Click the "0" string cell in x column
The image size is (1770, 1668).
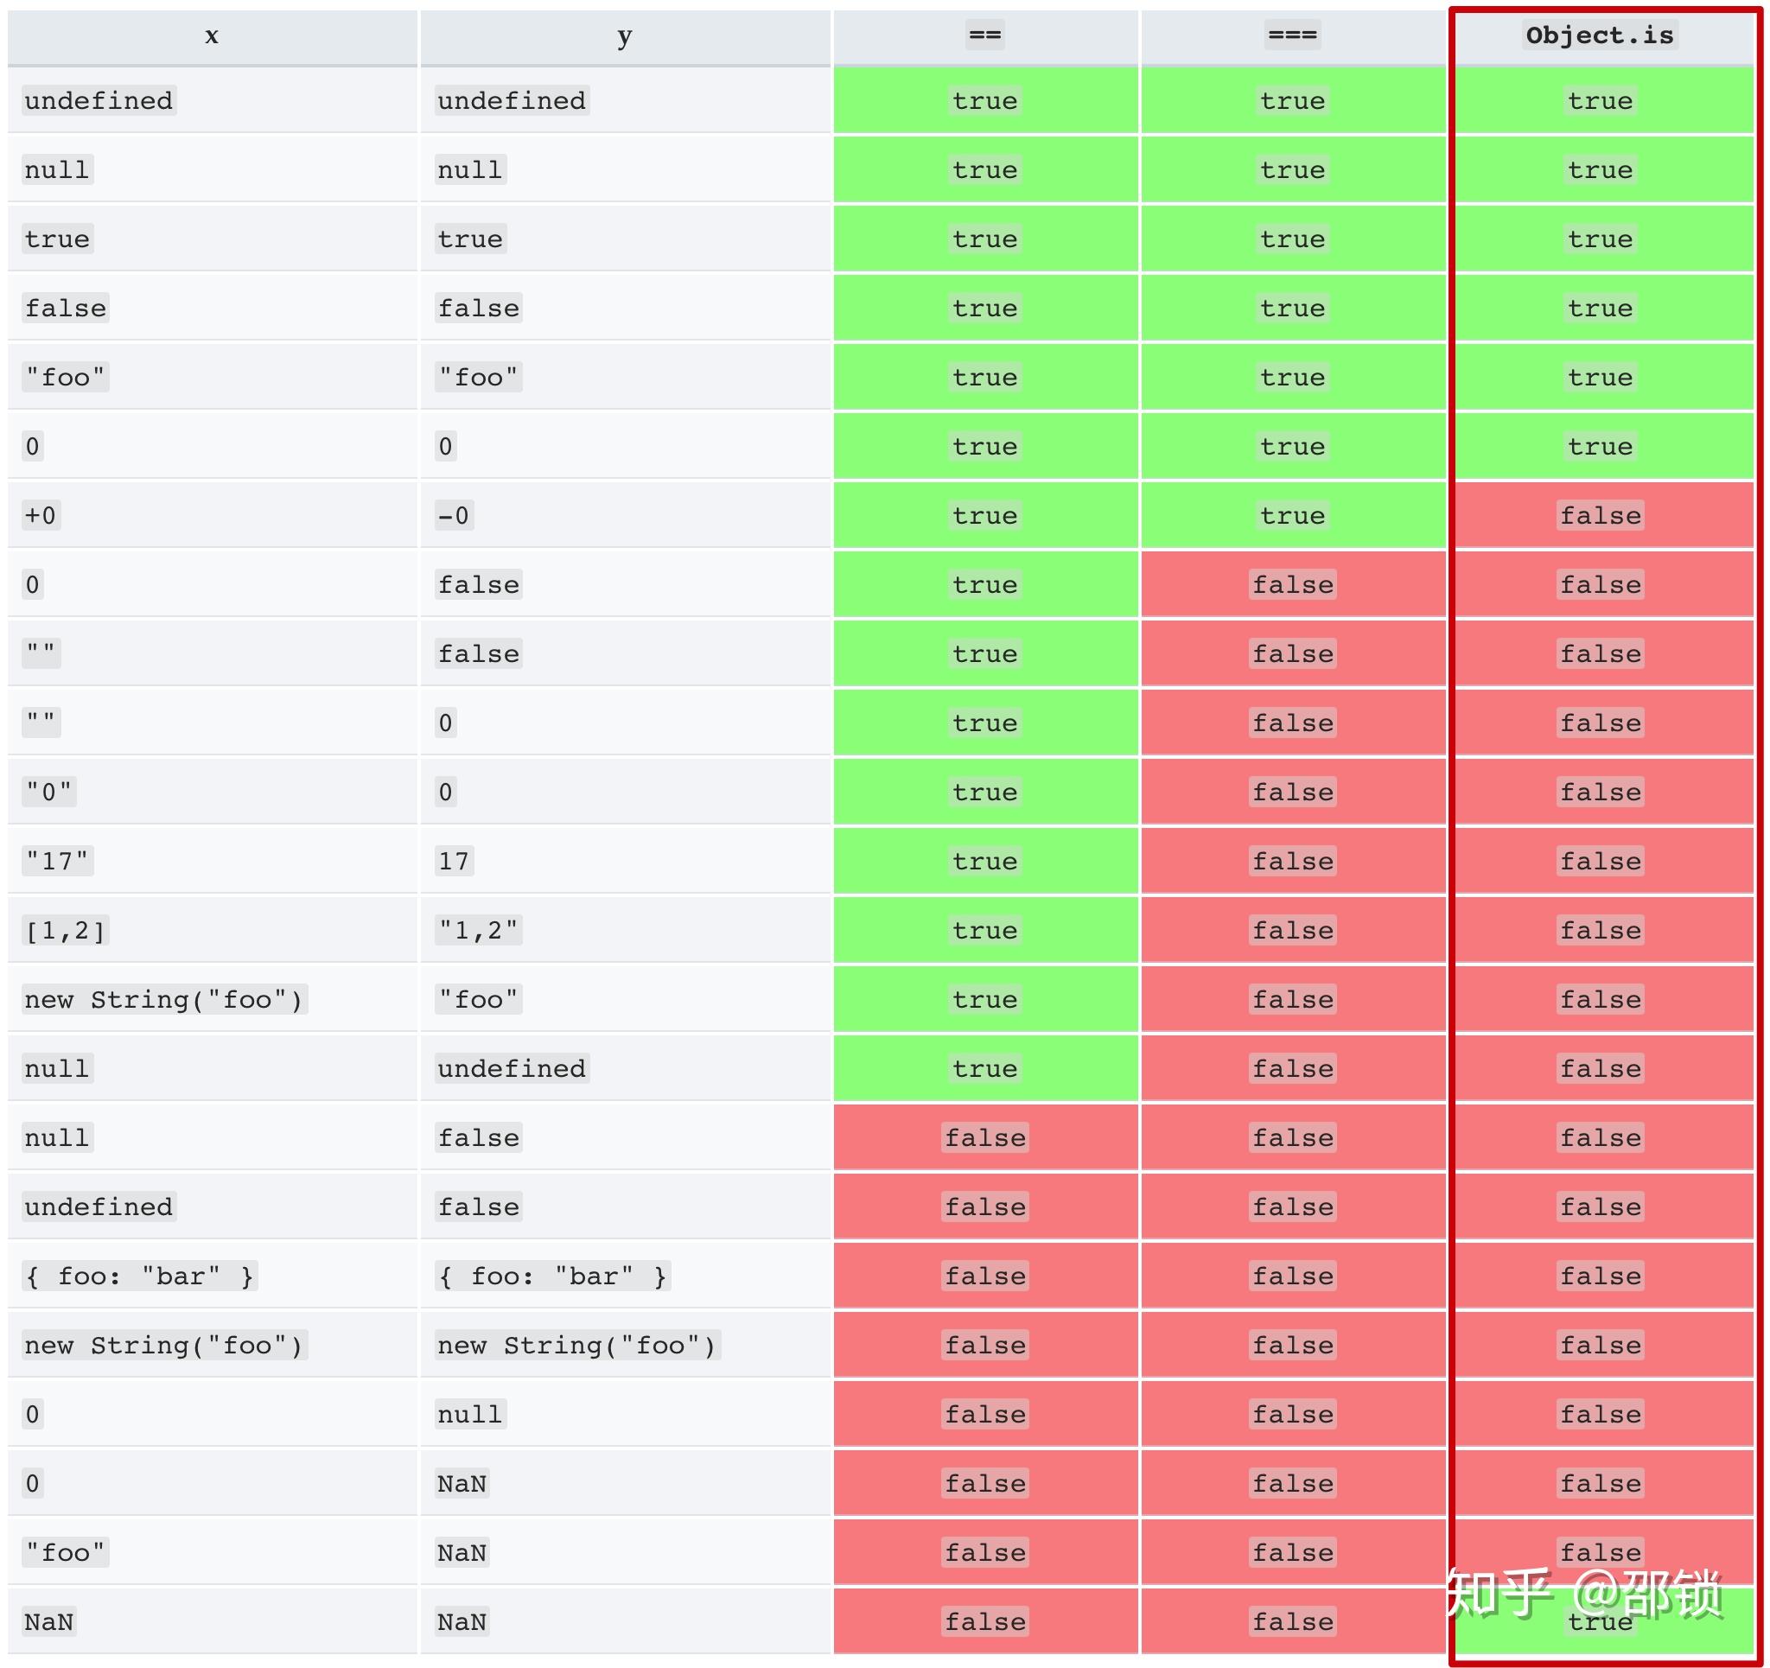click(x=49, y=792)
